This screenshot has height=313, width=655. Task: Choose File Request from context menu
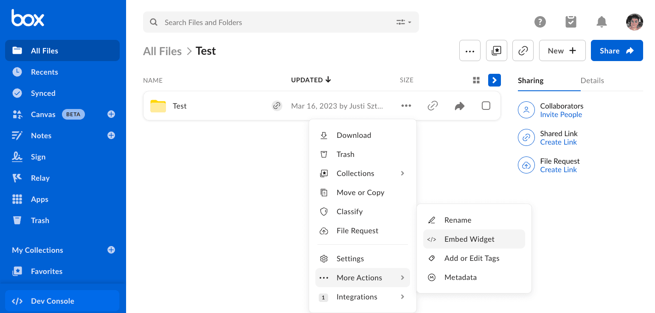pos(363,231)
